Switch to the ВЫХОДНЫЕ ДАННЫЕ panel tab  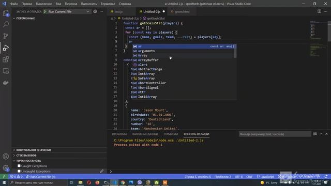[145, 134]
